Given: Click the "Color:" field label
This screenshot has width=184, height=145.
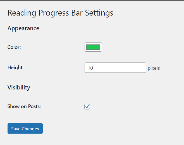Looking at the screenshot, I should click(14, 47).
